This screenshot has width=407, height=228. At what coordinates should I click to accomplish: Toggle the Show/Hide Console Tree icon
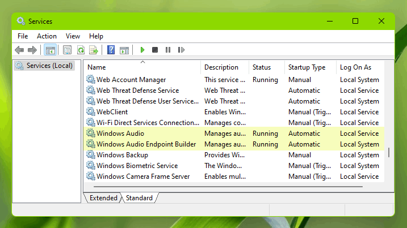coord(50,50)
